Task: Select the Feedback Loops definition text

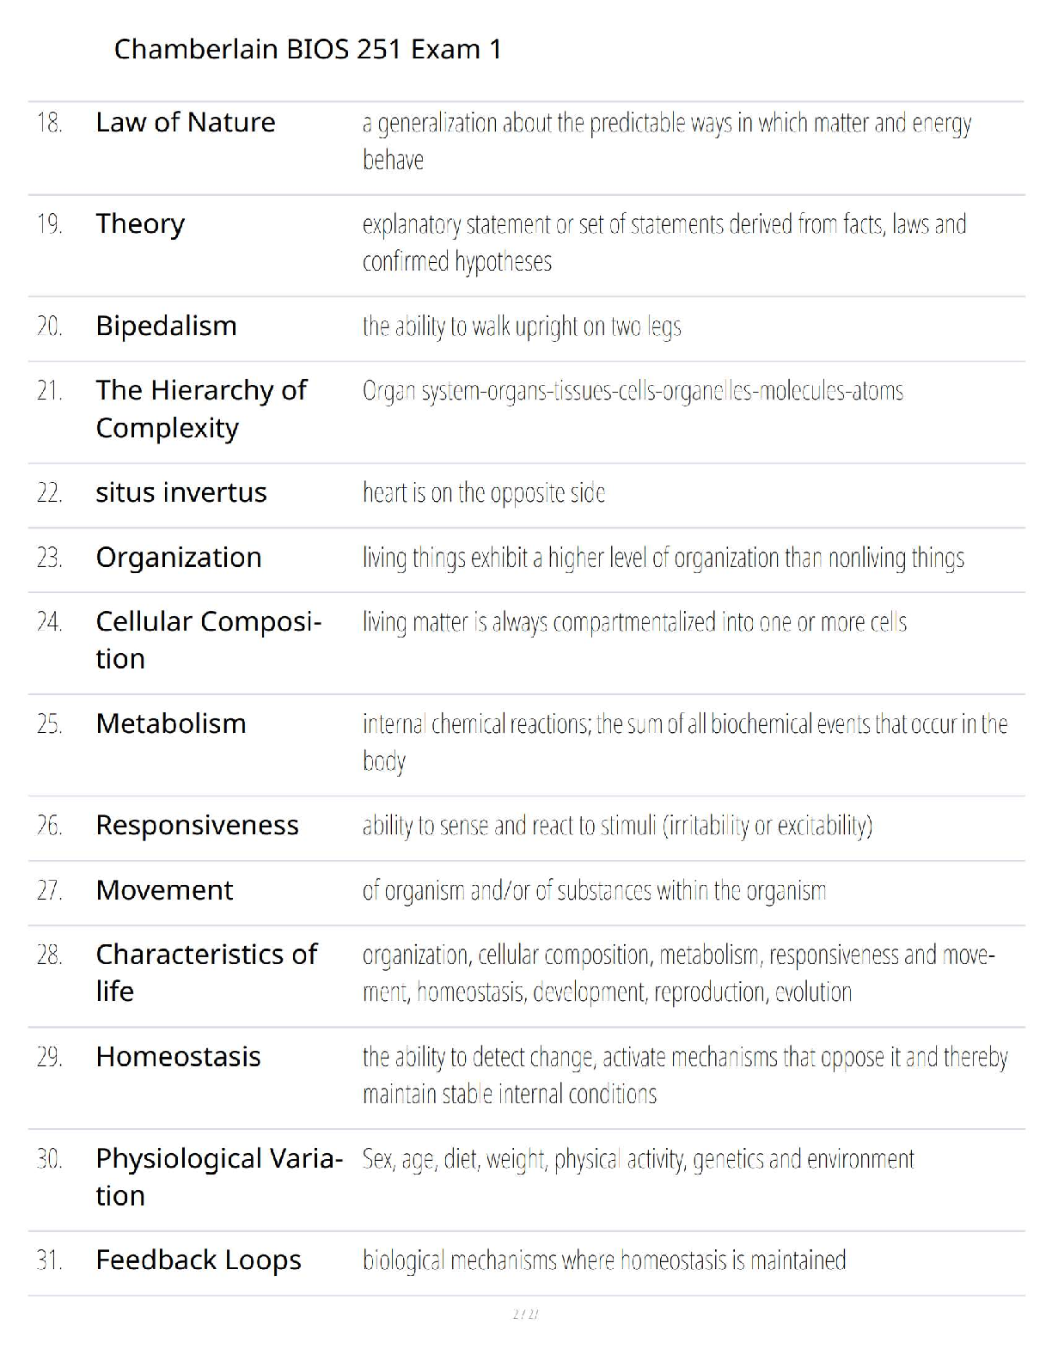Action: pos(603,1260)
